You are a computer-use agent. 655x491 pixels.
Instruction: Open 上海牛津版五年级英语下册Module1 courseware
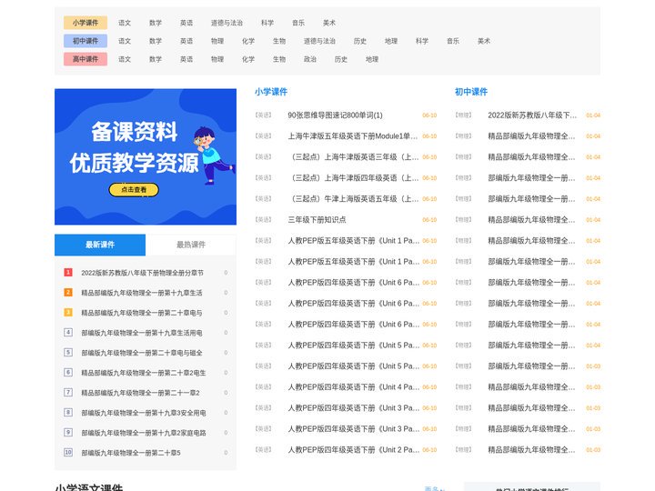point(353,136)
